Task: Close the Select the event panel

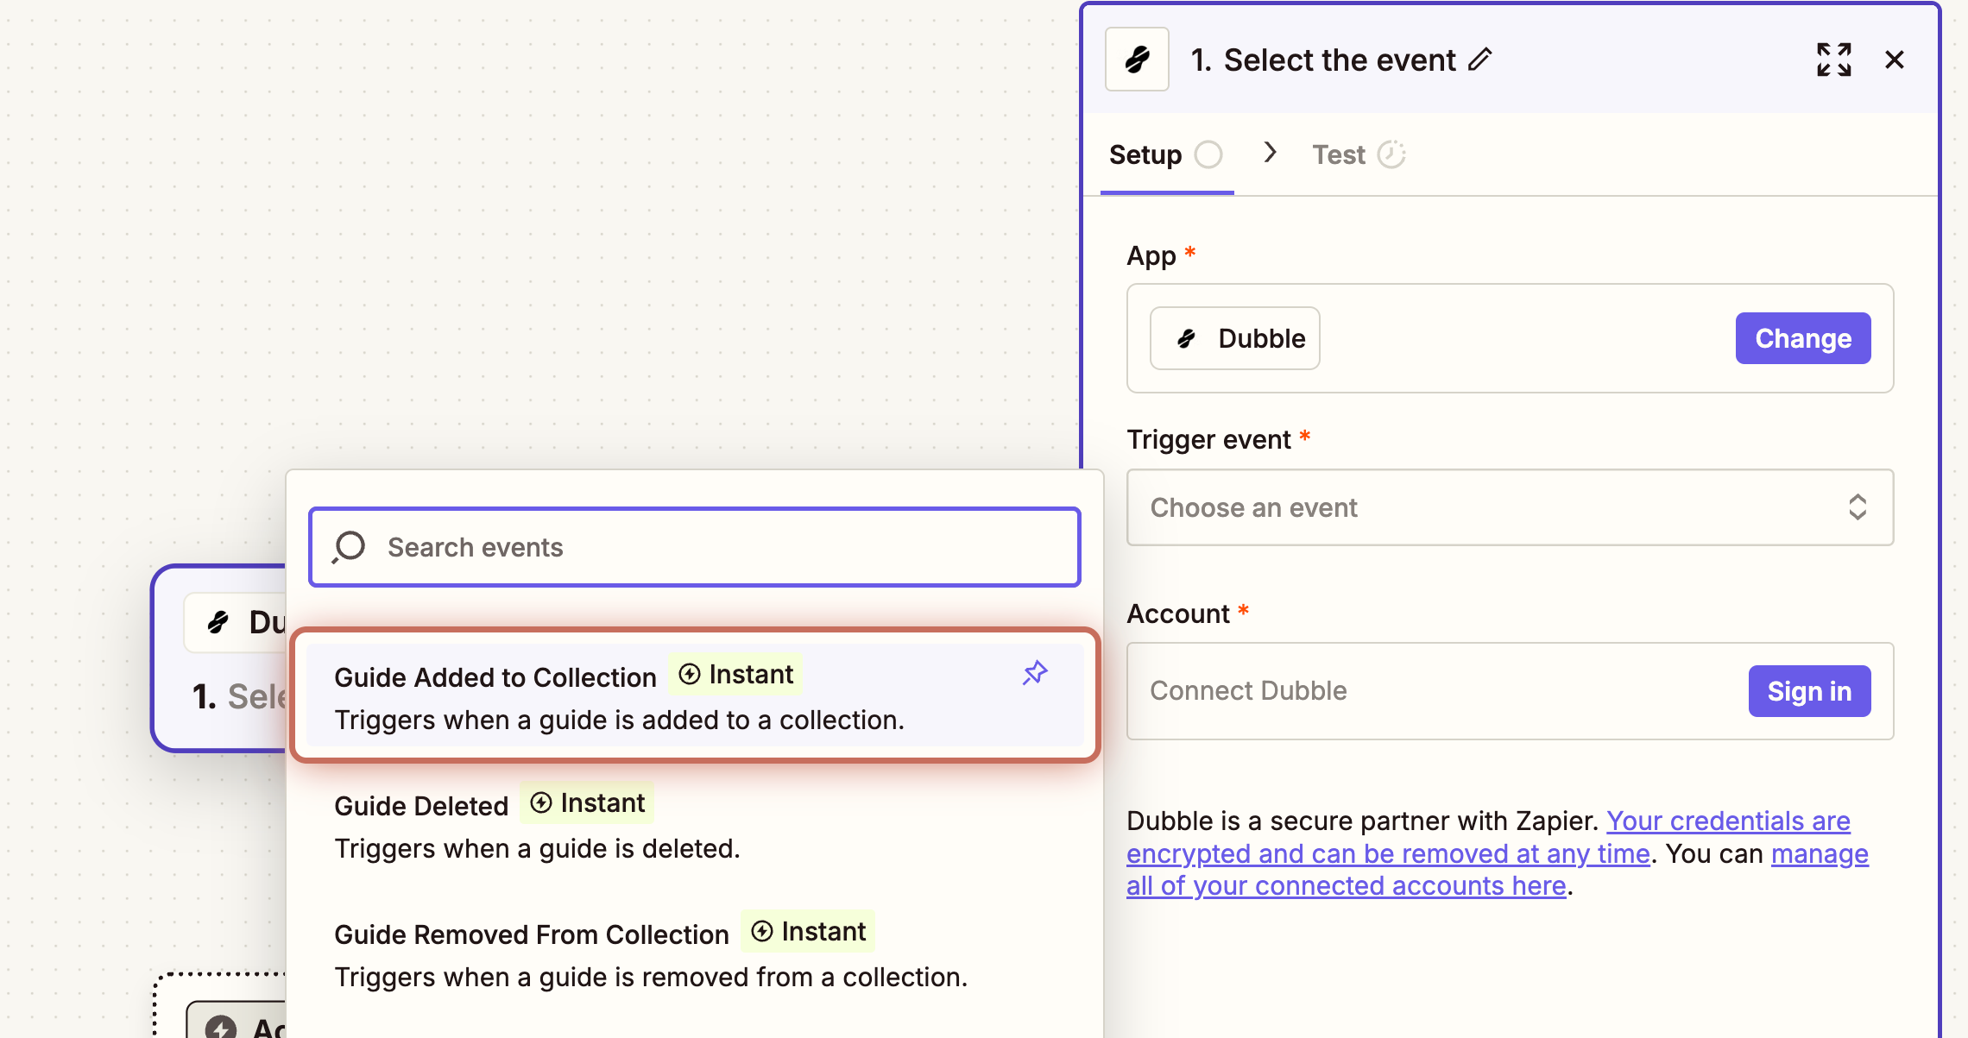Action: (x=1895, y=60)
